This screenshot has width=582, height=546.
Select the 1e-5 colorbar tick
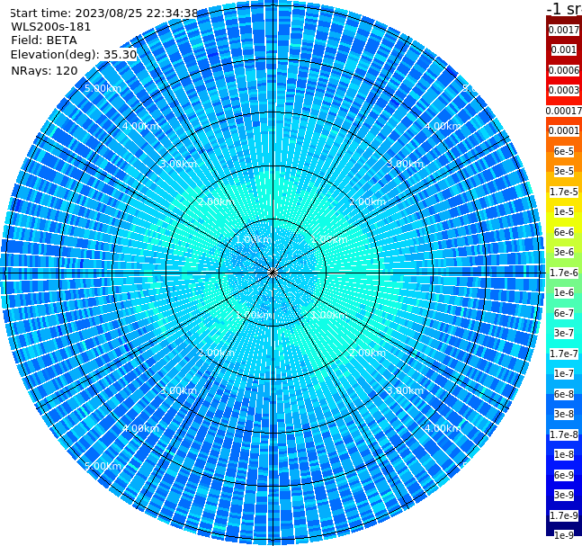click(564, 211)
